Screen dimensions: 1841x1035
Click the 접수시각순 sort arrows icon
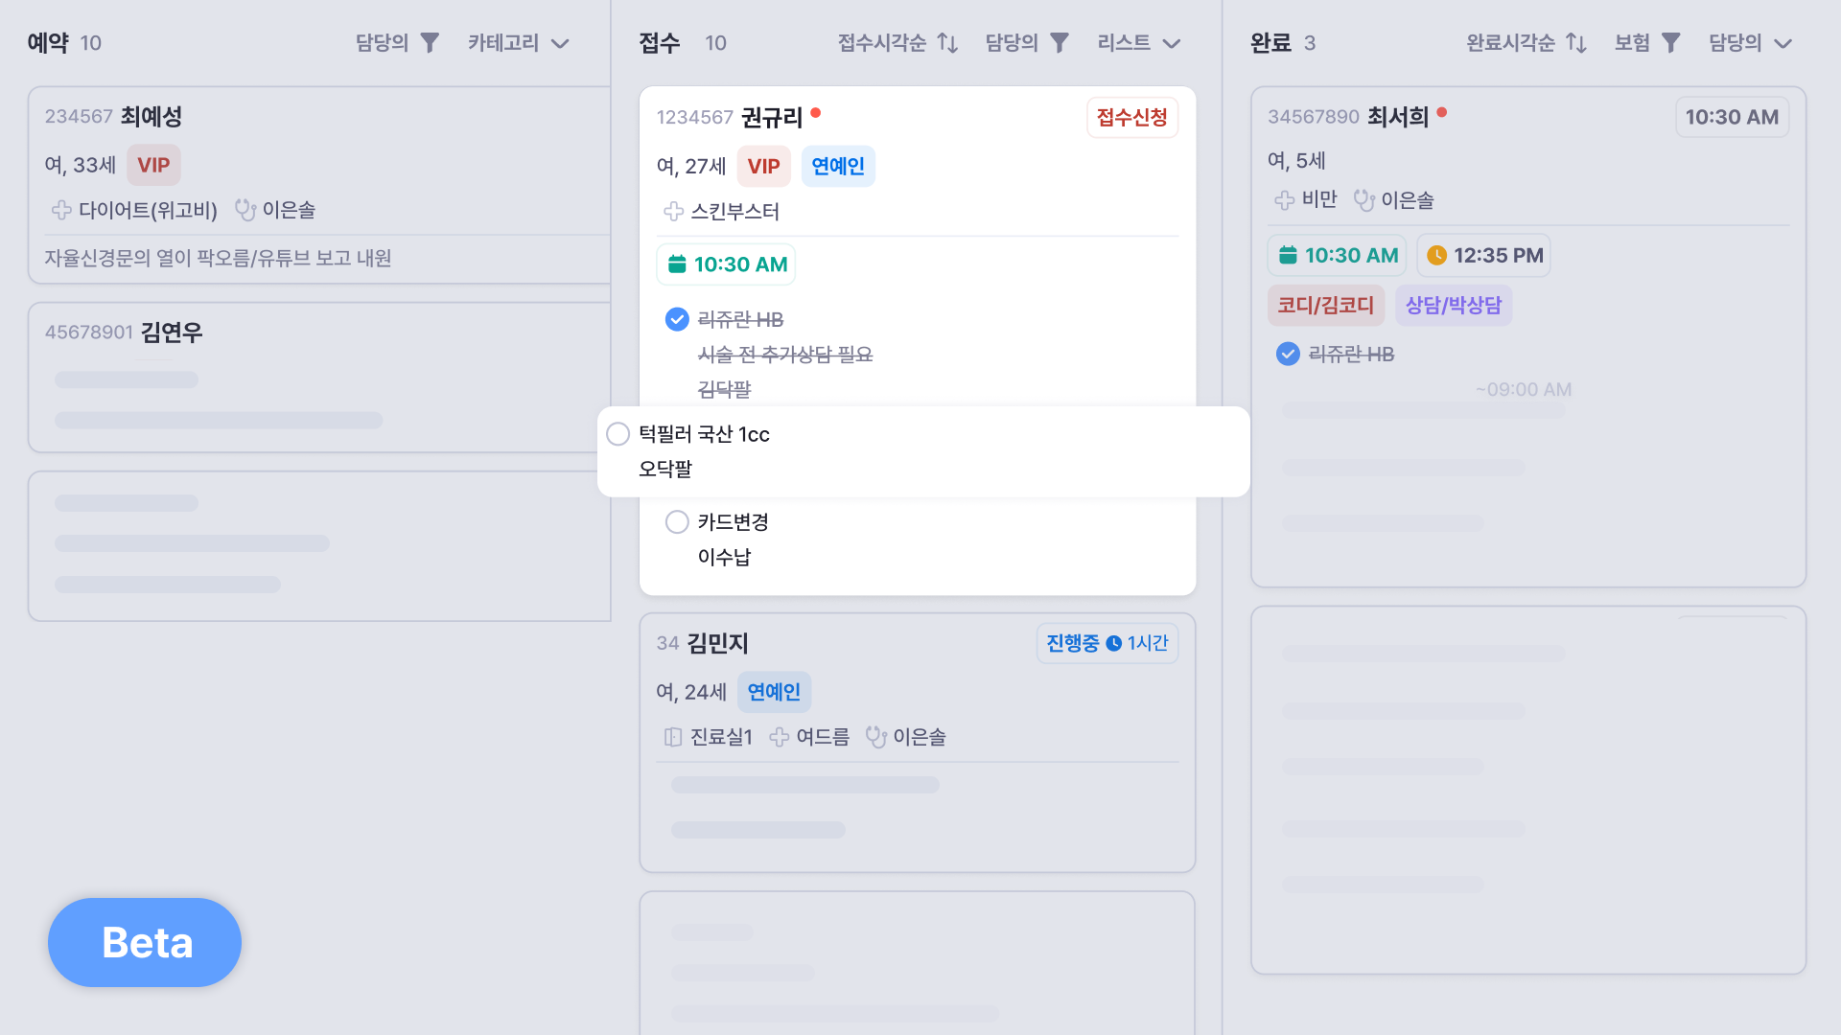tap(947, 43)
